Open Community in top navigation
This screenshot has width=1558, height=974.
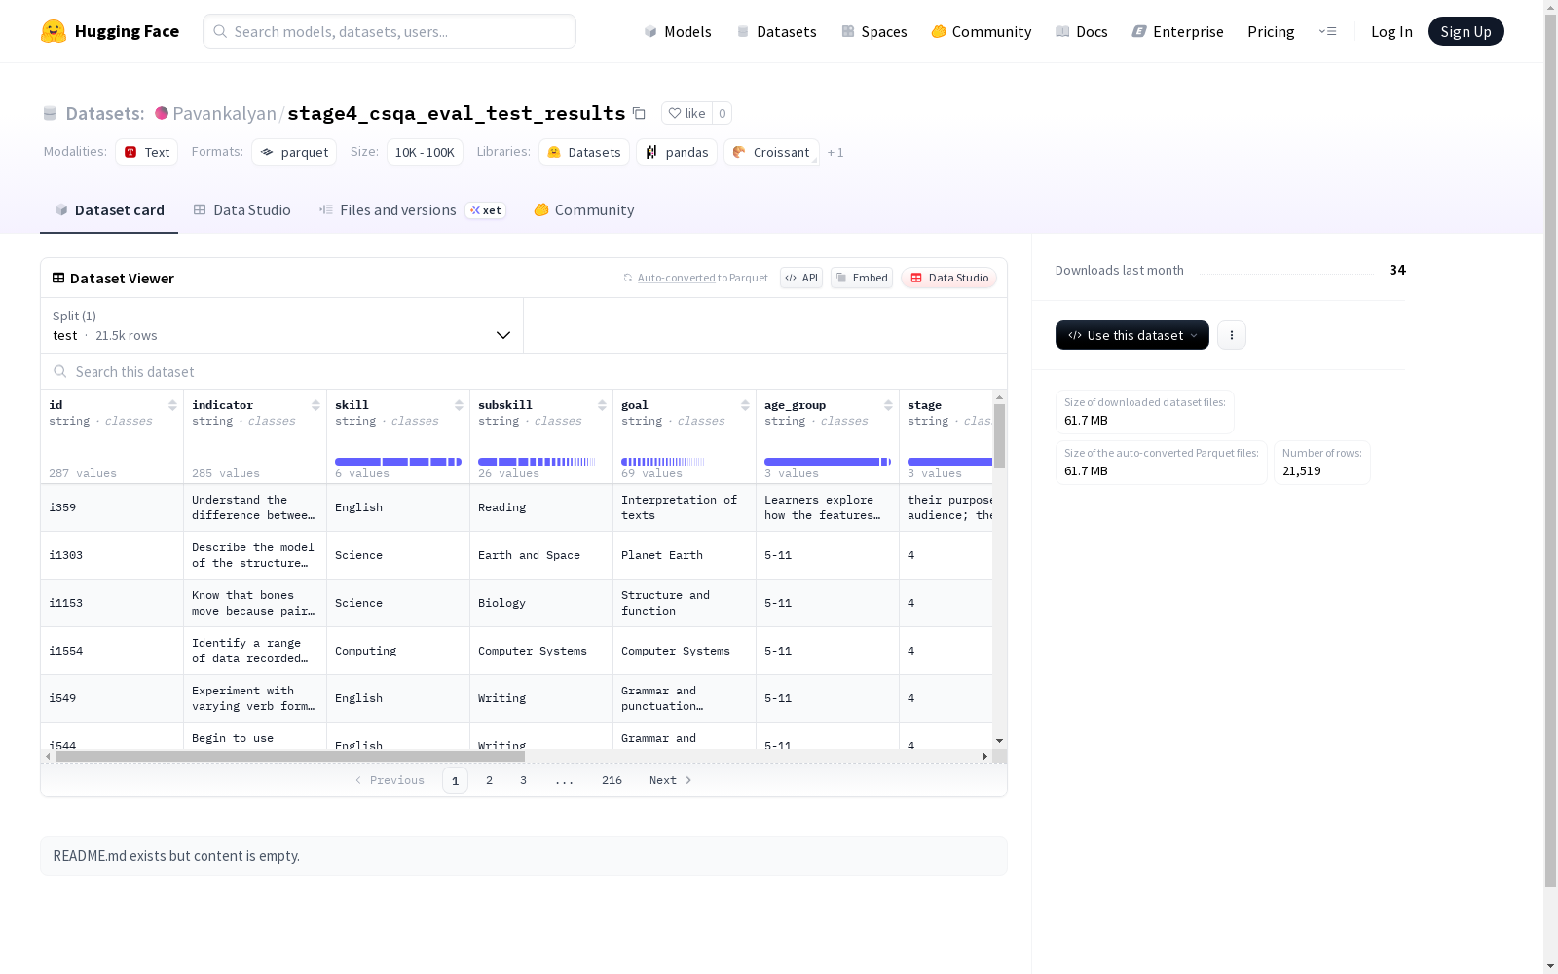tap(982, 31)
